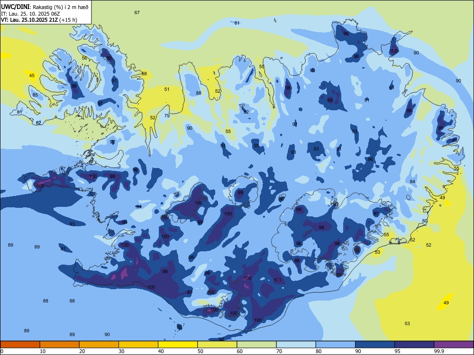Click the legend tick label 50

pos(201,351)
